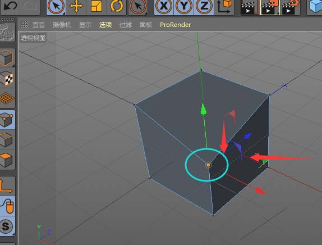Select the highlighted cube corner point
Image resolution: width=322 pixels, height=245 pixels.
point(209,165)
